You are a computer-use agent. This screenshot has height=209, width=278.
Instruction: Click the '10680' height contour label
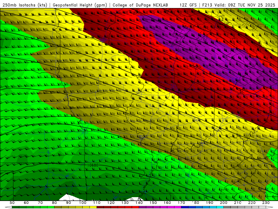pyautogui.click(x=93, y=165)
